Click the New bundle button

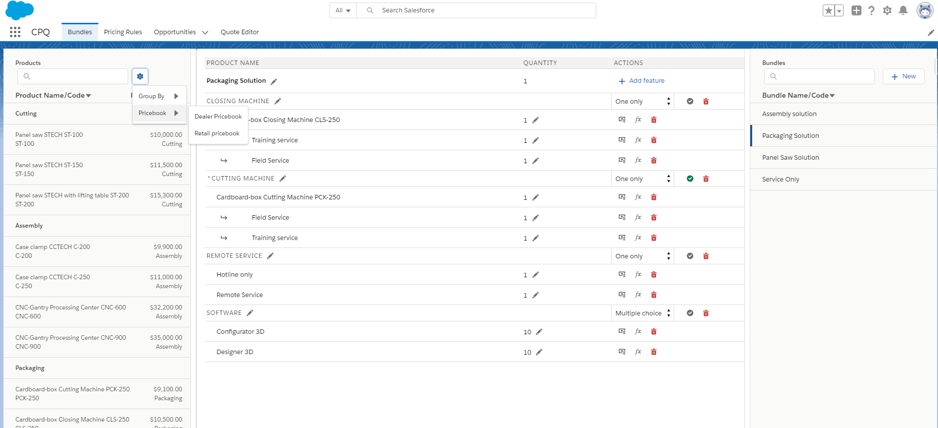[x=903, y=76]
